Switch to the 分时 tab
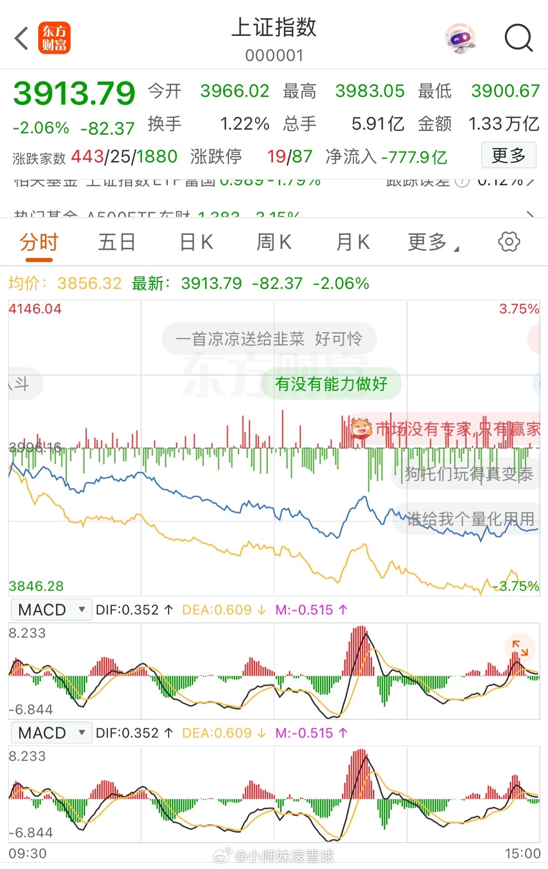The image size is (548, 869). coord(39,242)
